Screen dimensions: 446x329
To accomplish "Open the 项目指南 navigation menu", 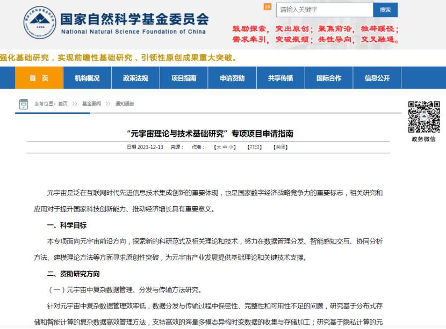I will tap(184, 78).
